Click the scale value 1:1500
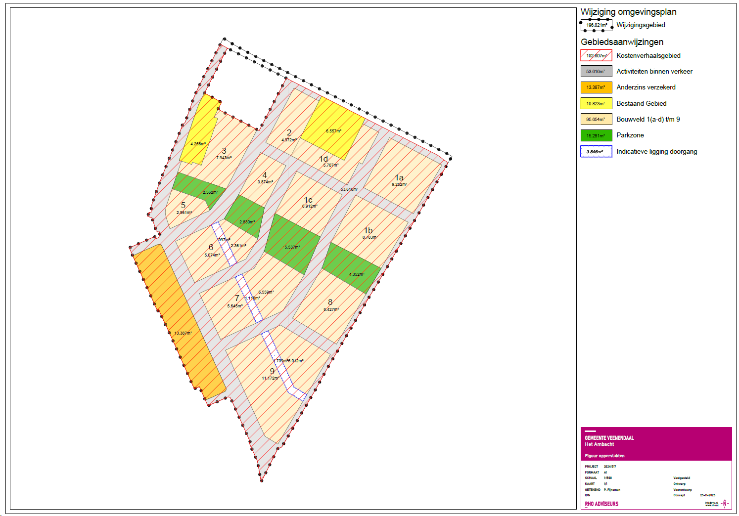 pos(608,478)
